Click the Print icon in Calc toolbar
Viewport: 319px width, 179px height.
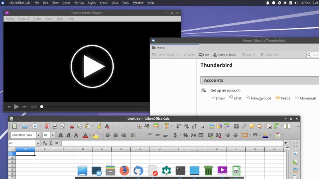[x=55, y=126]
